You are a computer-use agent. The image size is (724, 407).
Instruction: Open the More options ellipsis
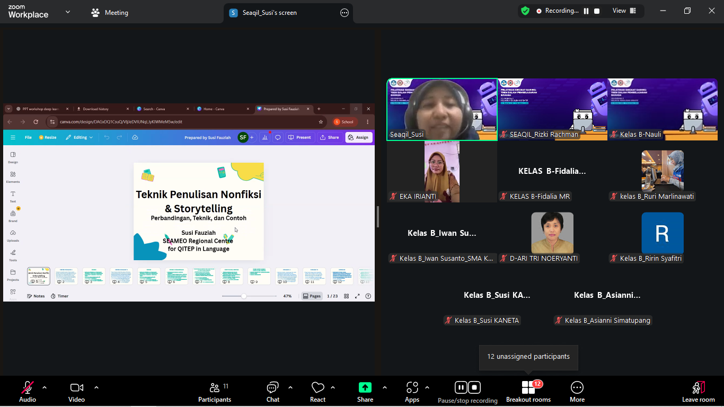click(x=577, y=391)
